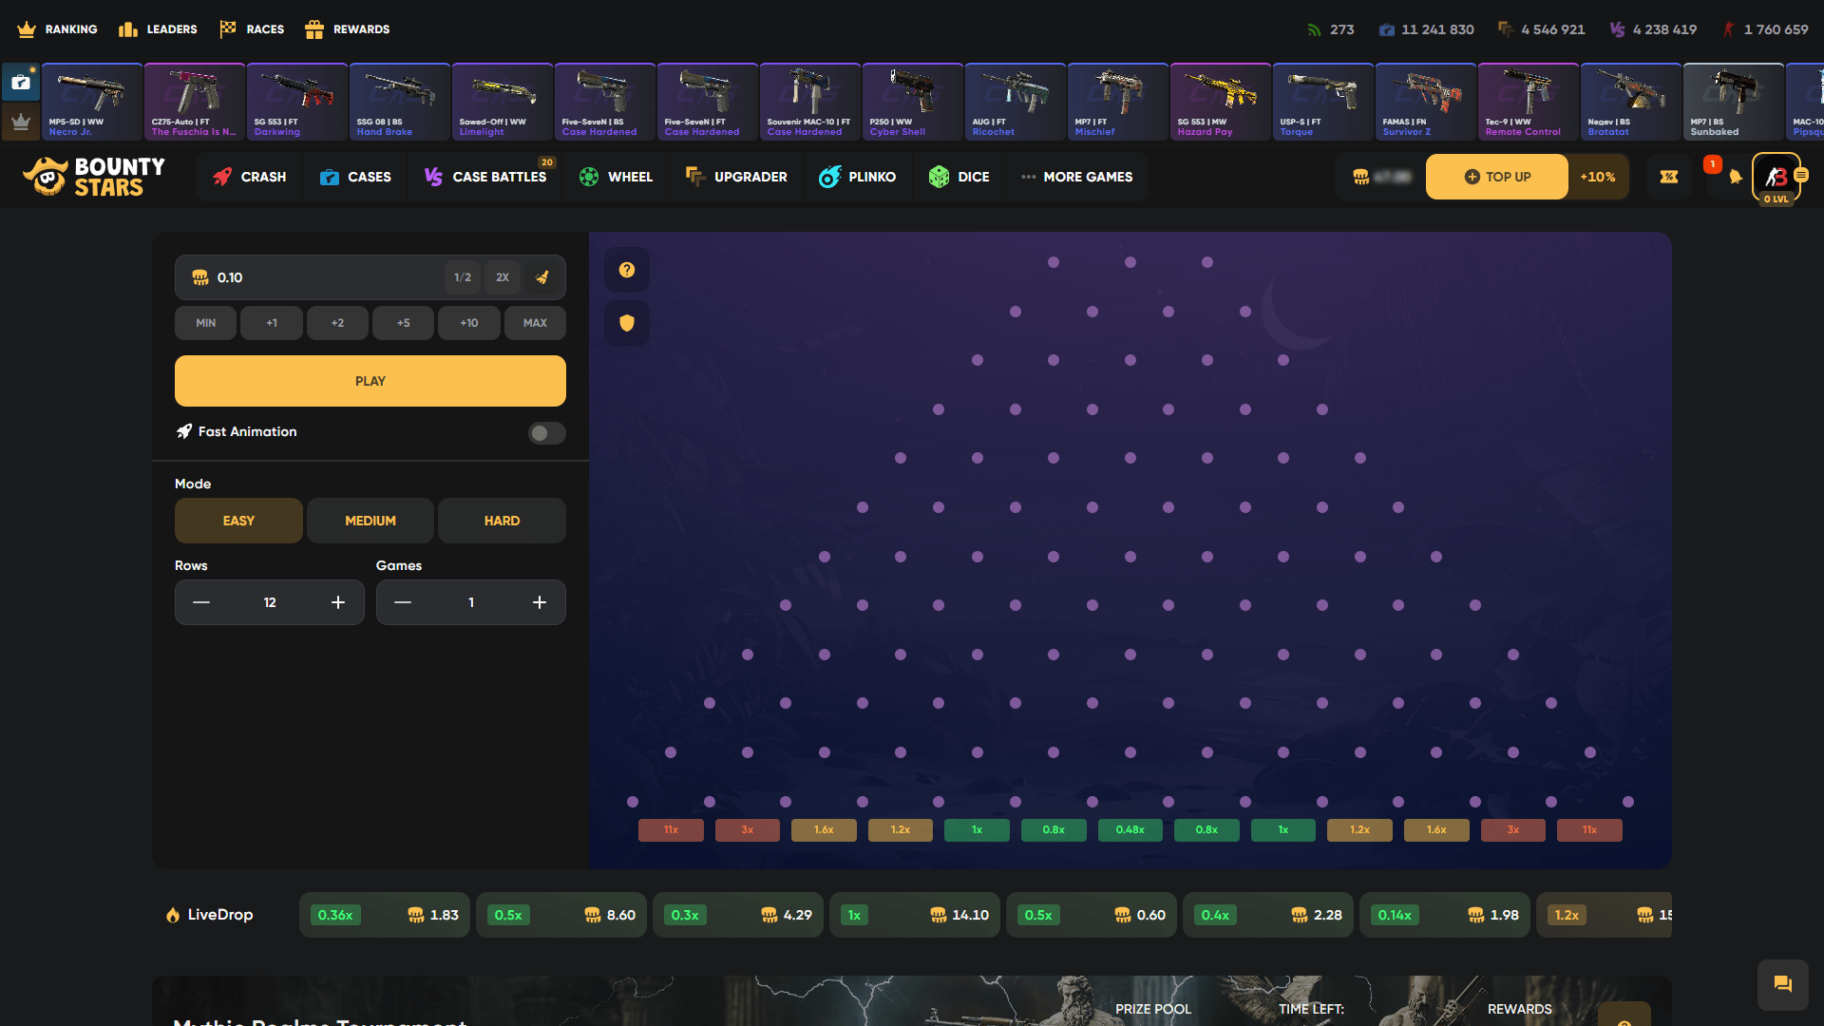This screenshot has height=1026, width=1824.
Task: Click the shield provably-fair icon on Plinko board
Action: click(626, 323)
